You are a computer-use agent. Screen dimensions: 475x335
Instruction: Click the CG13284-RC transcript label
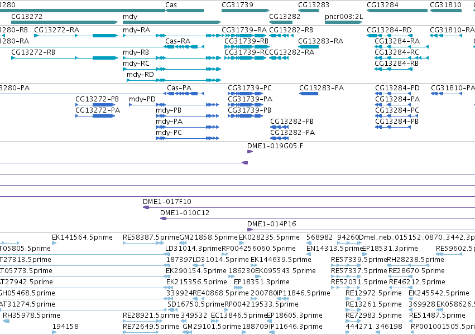(397, 52)
